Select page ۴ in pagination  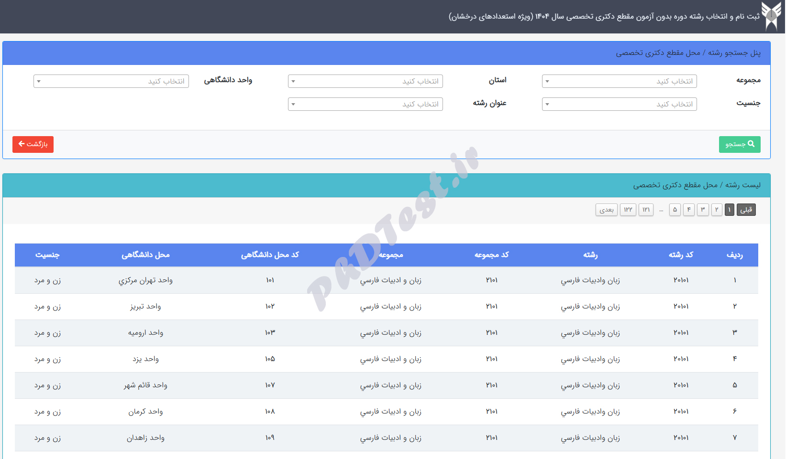click(688, 210)
